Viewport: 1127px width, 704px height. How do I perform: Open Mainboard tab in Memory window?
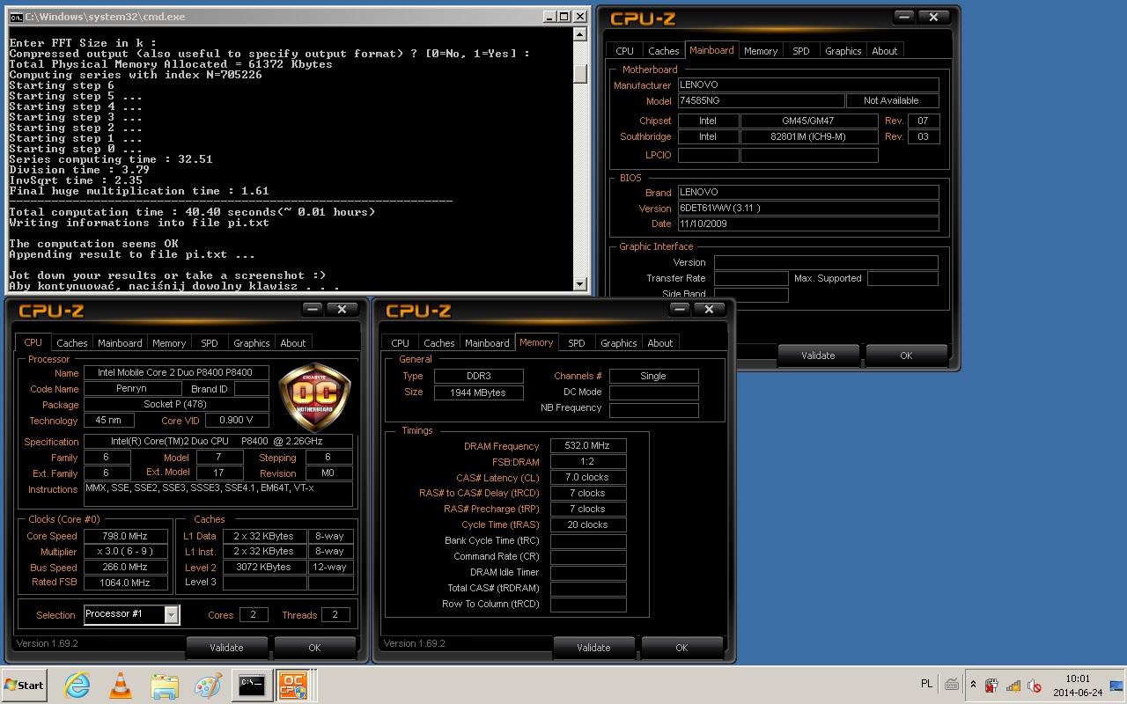487,343
